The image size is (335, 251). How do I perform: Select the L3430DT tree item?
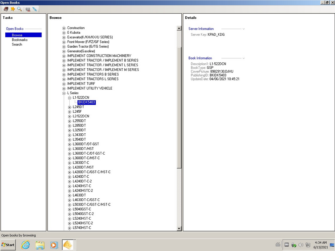click(79, 135)
